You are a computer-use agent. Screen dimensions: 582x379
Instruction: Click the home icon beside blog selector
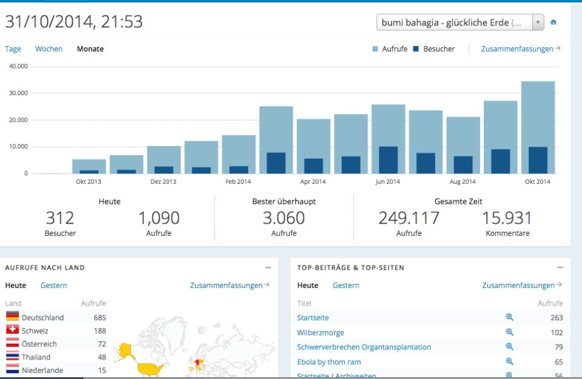click(554, 22)
